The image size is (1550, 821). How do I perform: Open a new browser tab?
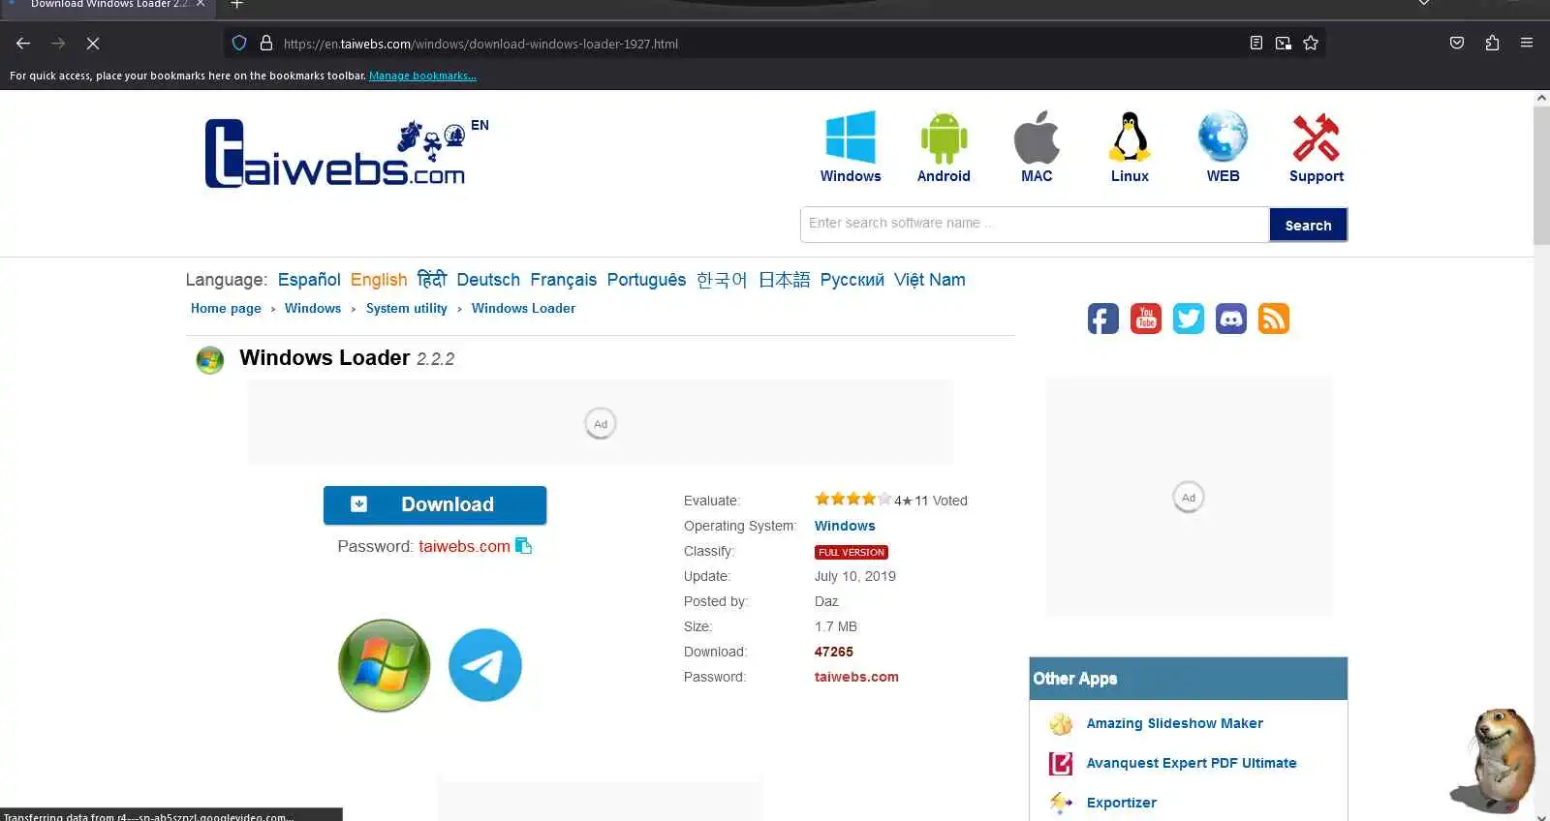pyautogui.click(x=236, y=5)
